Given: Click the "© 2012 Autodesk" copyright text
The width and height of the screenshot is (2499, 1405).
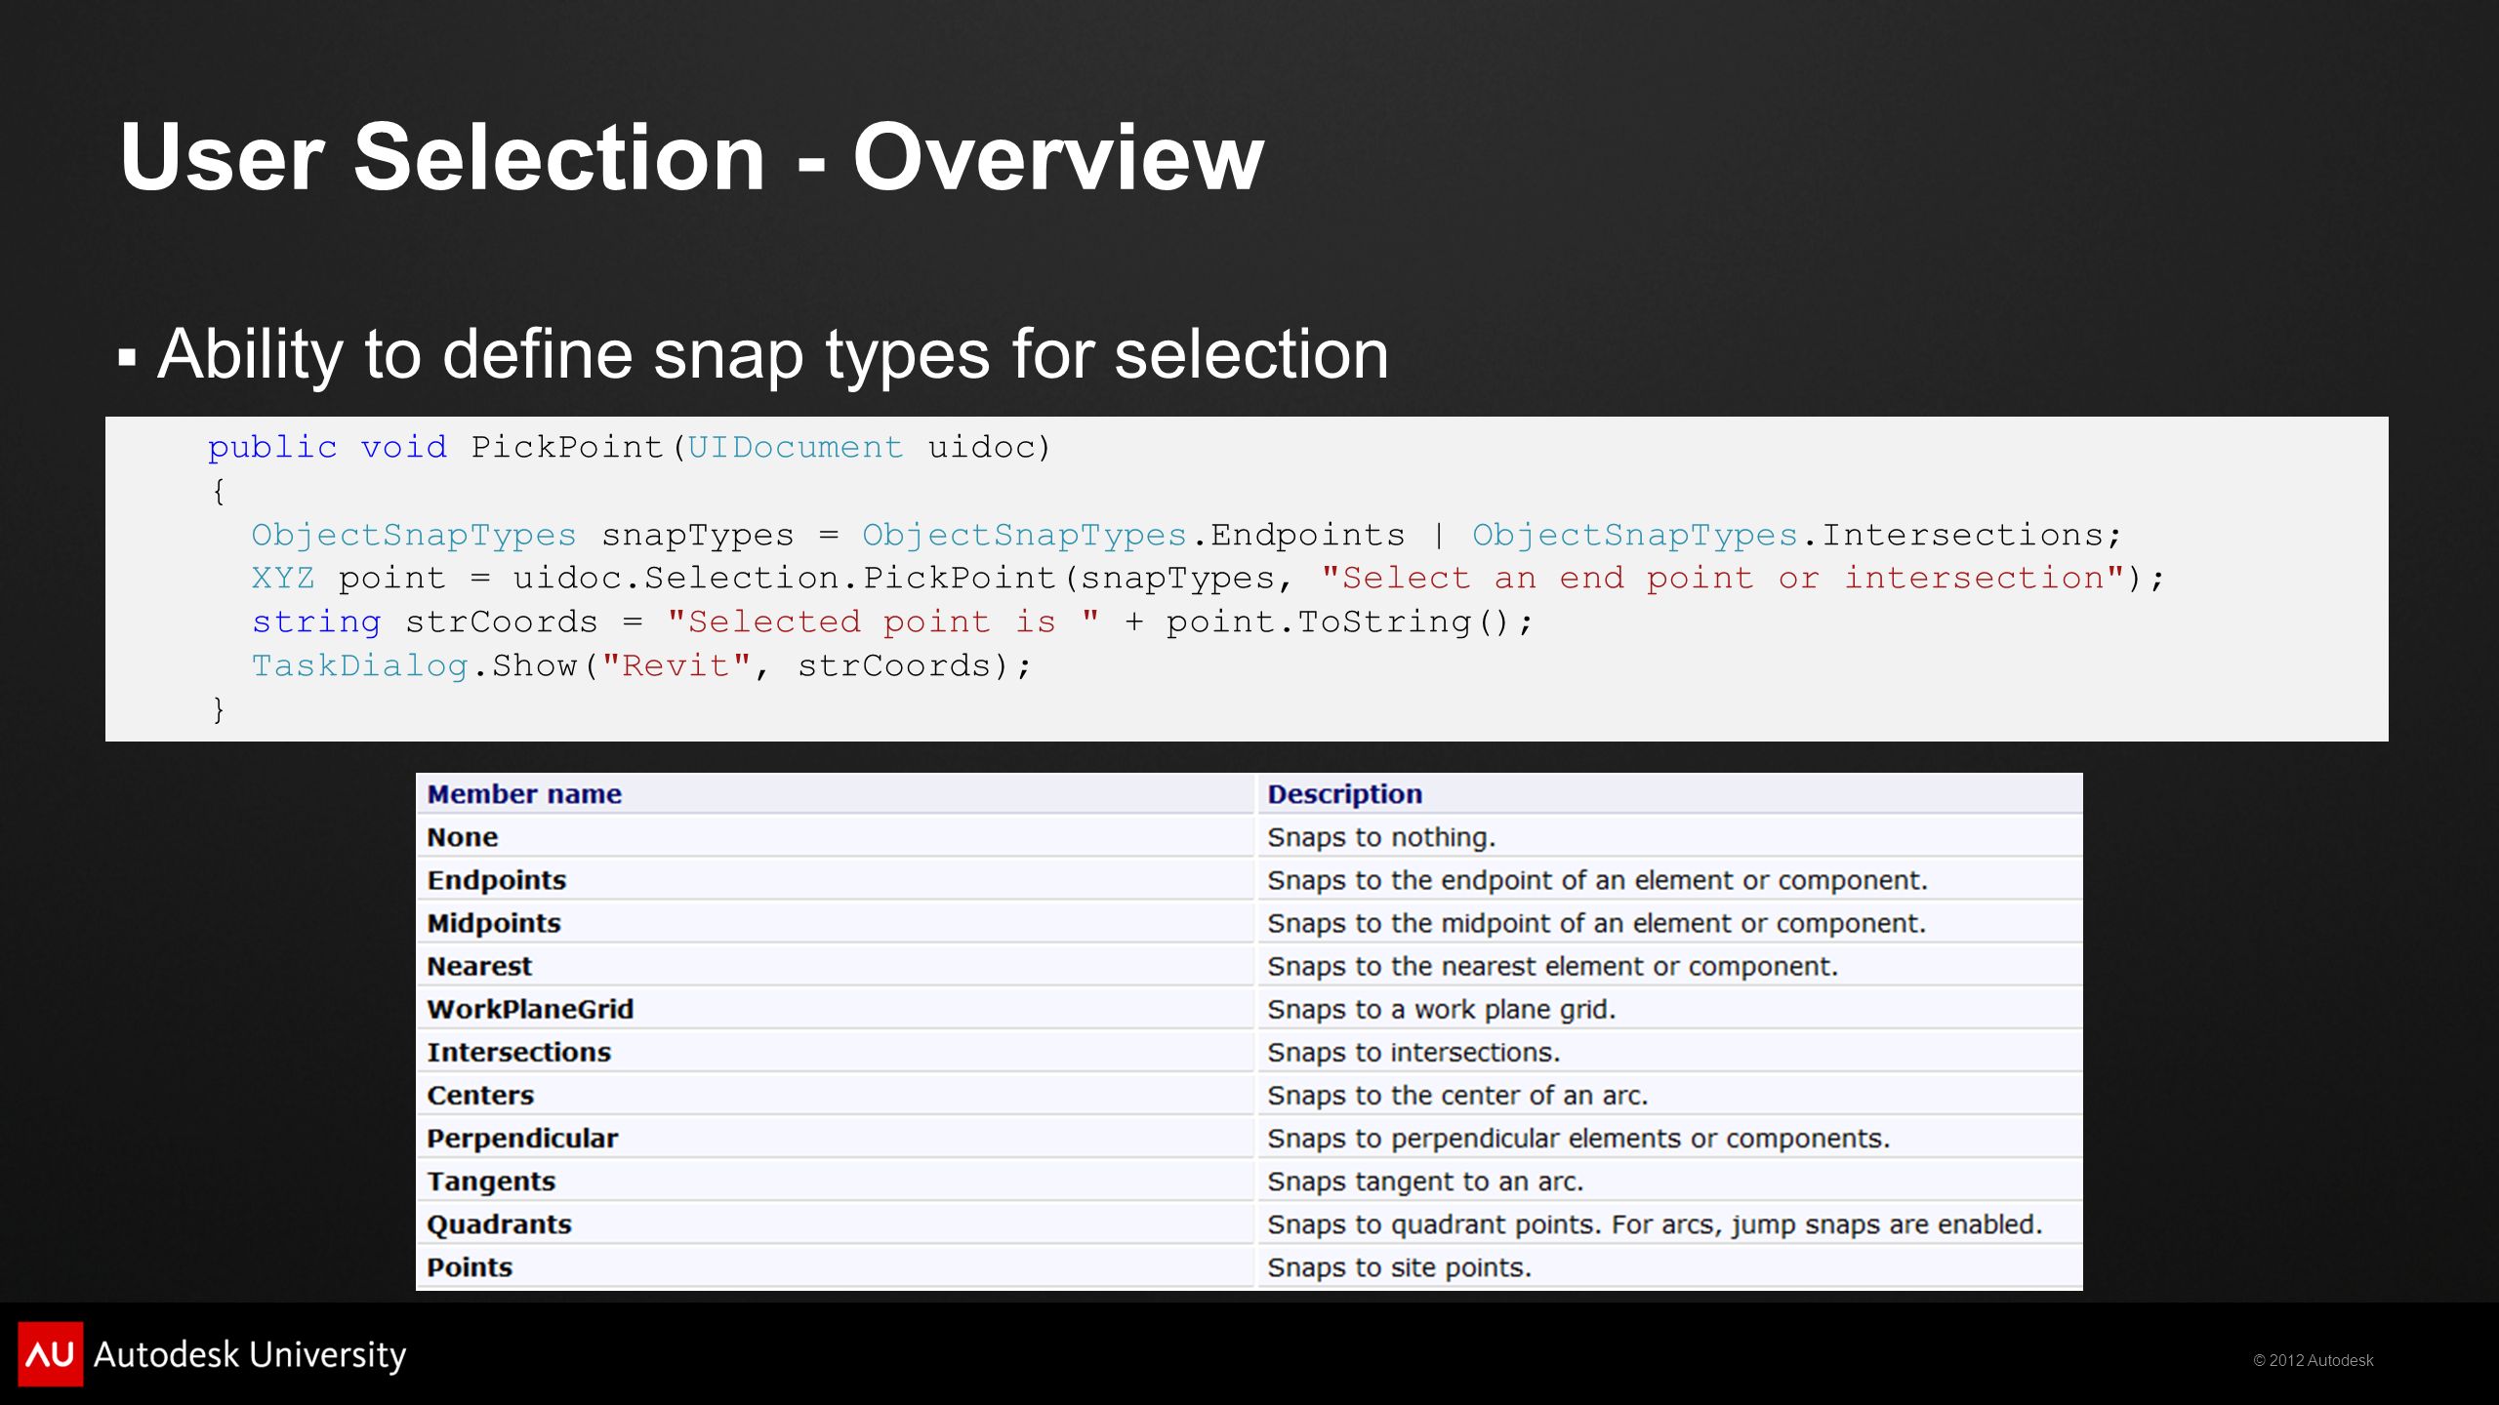Looking at the screenshot, I should [x=2313, y=1360].
